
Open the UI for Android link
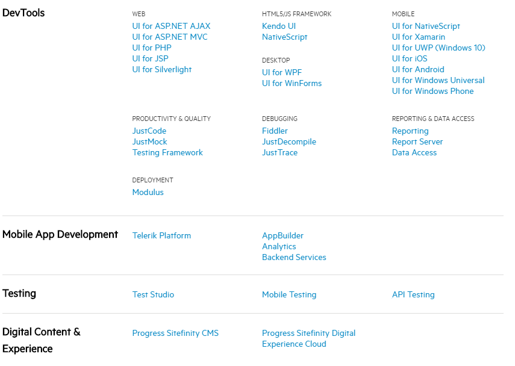(418, 70)
